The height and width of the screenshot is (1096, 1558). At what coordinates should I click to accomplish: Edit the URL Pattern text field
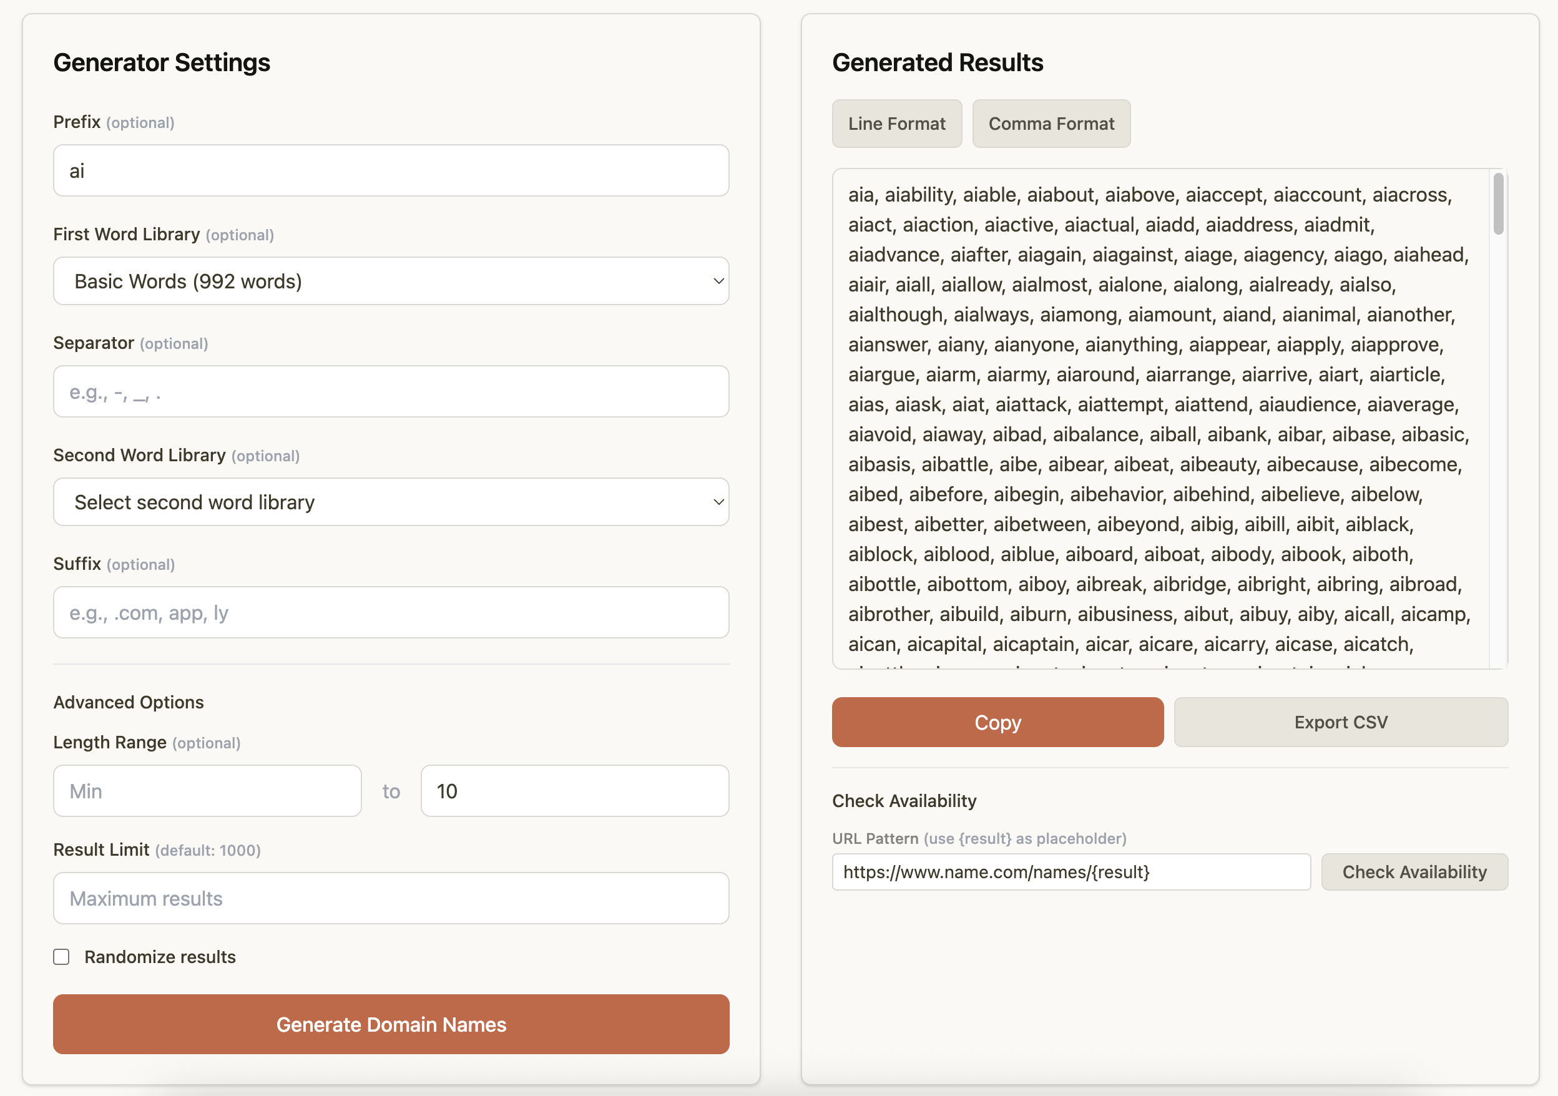pyautogui.click(x=1070, y=872)
